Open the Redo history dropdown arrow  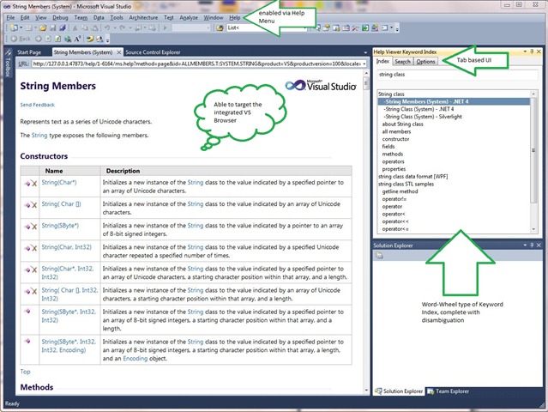(x=130, y=27)
